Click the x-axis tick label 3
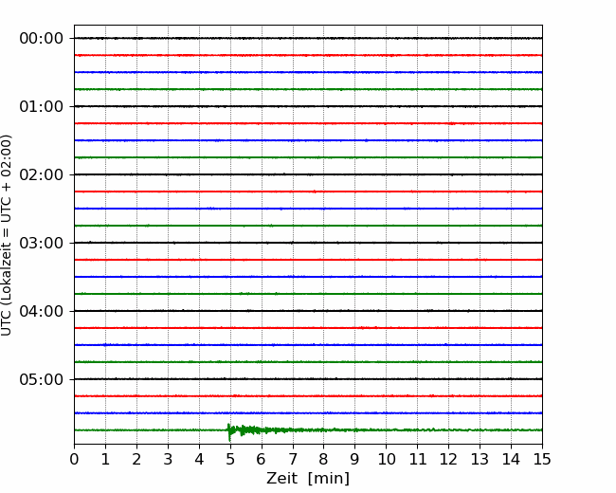 tap(168, 459)
